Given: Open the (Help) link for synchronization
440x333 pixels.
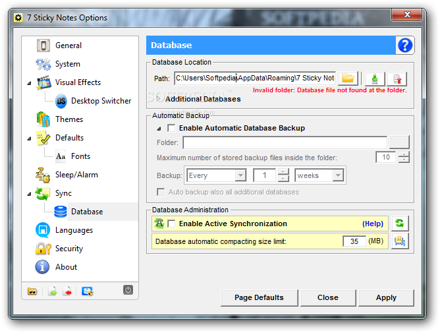Looking at the screenshot, I should click(x=373, y=224).
